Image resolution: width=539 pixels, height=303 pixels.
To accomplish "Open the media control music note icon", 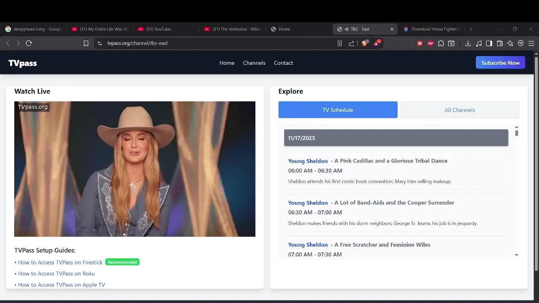I will tap(479, 43).
